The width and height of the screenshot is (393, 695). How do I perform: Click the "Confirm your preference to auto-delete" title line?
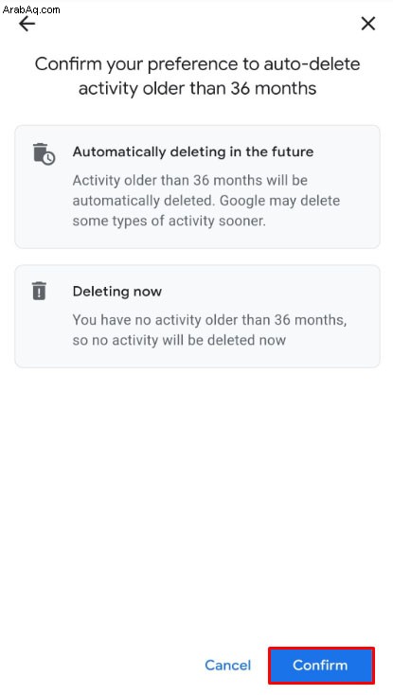pyautogui.click(x=197, y=63)
